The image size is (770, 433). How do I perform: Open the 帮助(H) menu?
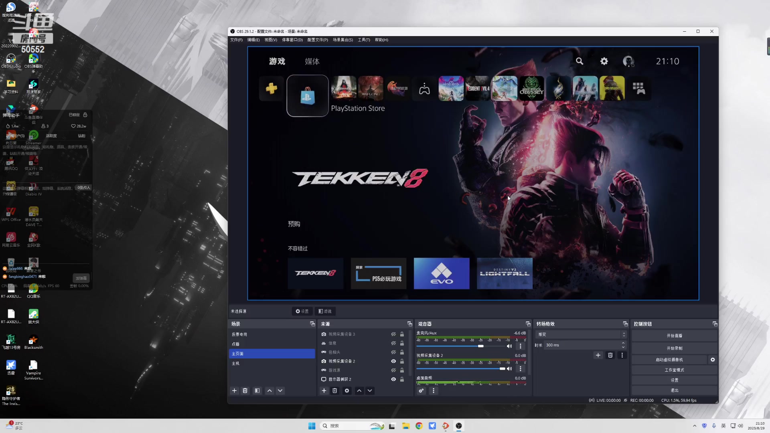click(381, 40)
